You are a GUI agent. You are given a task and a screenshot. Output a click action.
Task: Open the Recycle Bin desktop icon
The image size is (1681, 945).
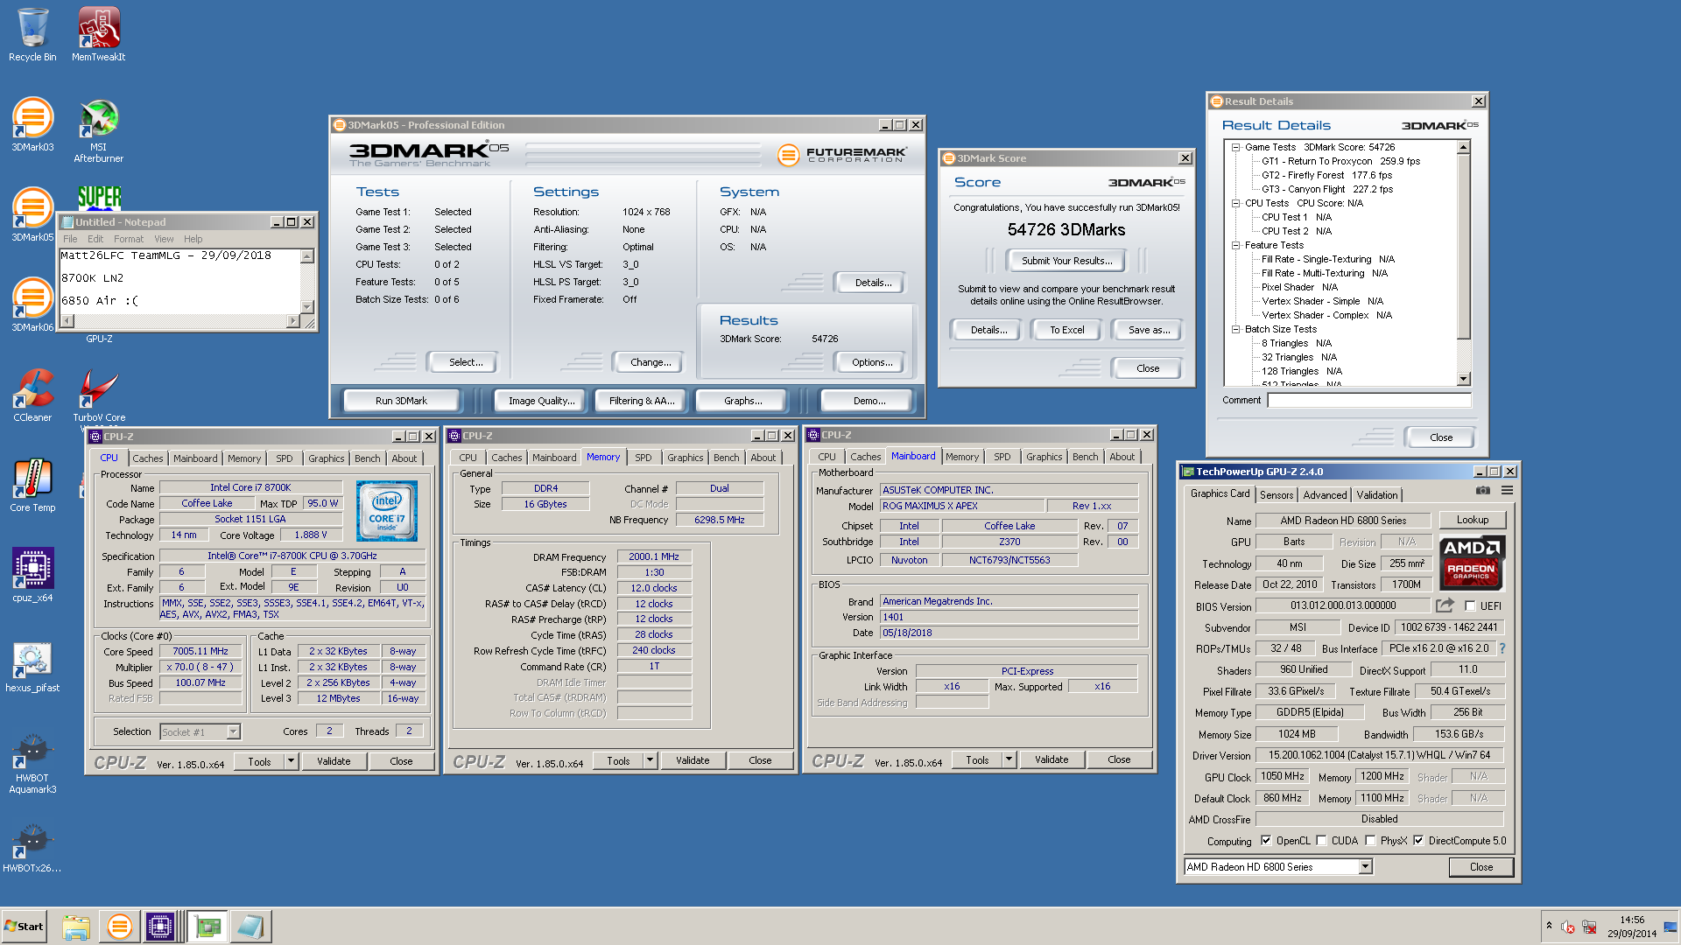coord(32,35)
